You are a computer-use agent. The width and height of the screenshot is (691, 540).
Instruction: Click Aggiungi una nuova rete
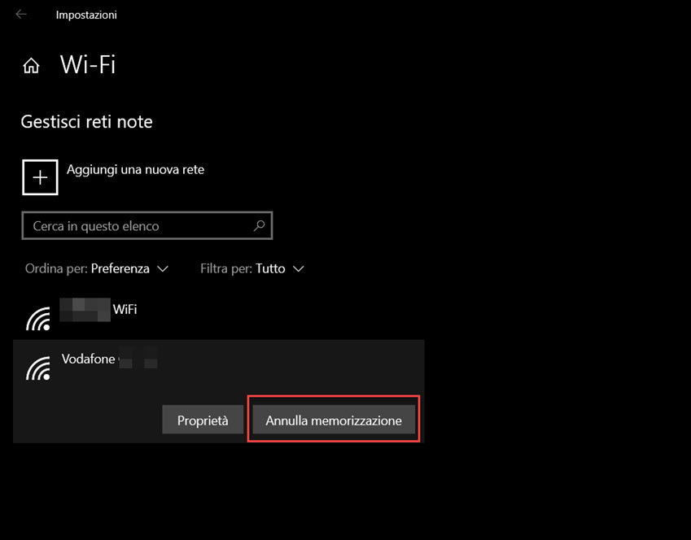coord(136,169)
